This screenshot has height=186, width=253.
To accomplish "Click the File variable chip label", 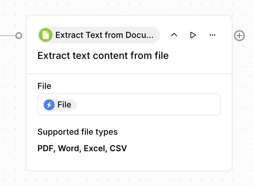I will point(64,105).
